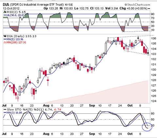Screen dimensions: 157x138
Task: Click the MA(3) 16.08 legend label
Action: click(x=14, y=113)
